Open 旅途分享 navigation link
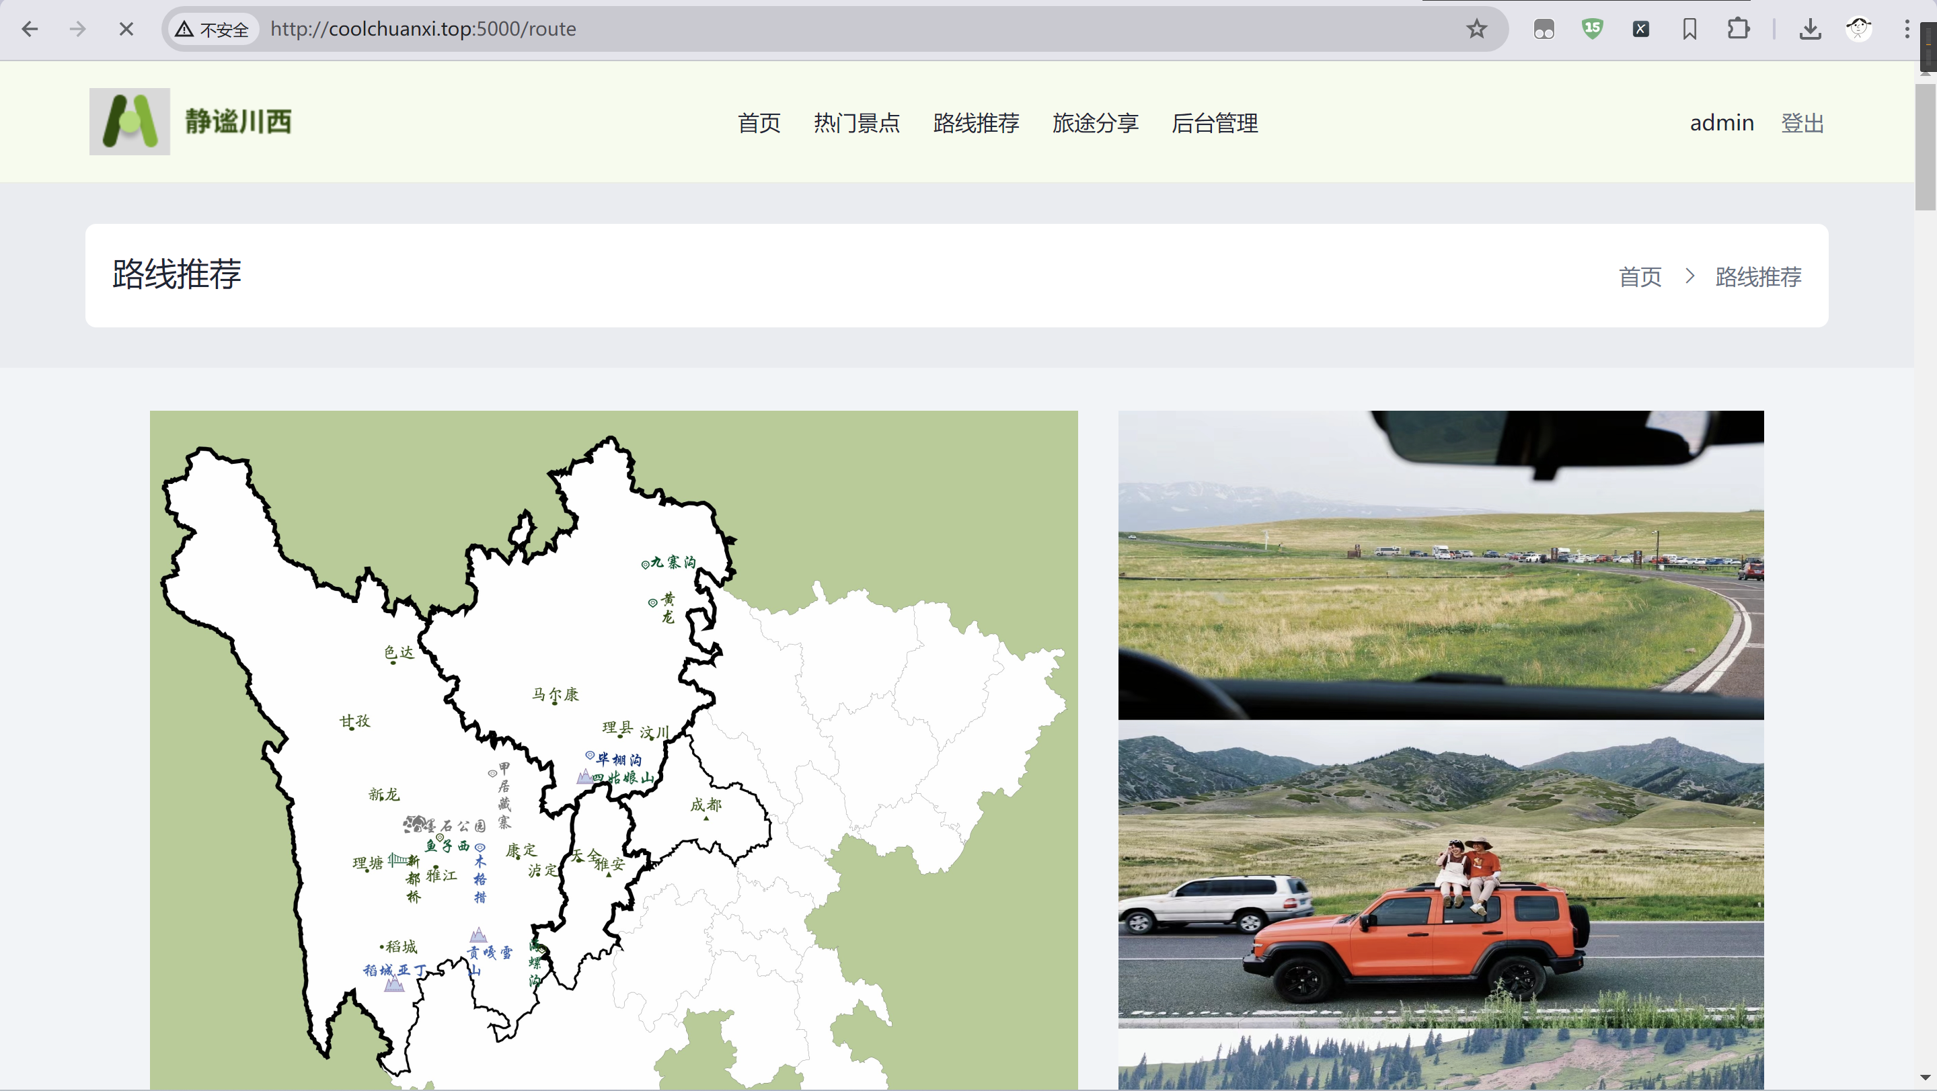The image size is (1937, 1091). click(1095, 122)
